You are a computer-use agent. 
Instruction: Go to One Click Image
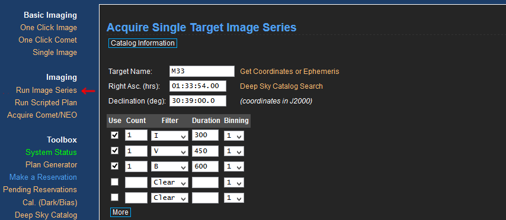tap(49, 28)
